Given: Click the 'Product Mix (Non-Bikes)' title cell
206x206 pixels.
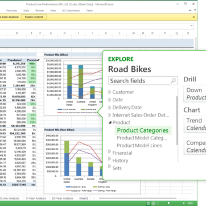Looking at the screenshot, I should pyautogui.click(x=59, y=130).
